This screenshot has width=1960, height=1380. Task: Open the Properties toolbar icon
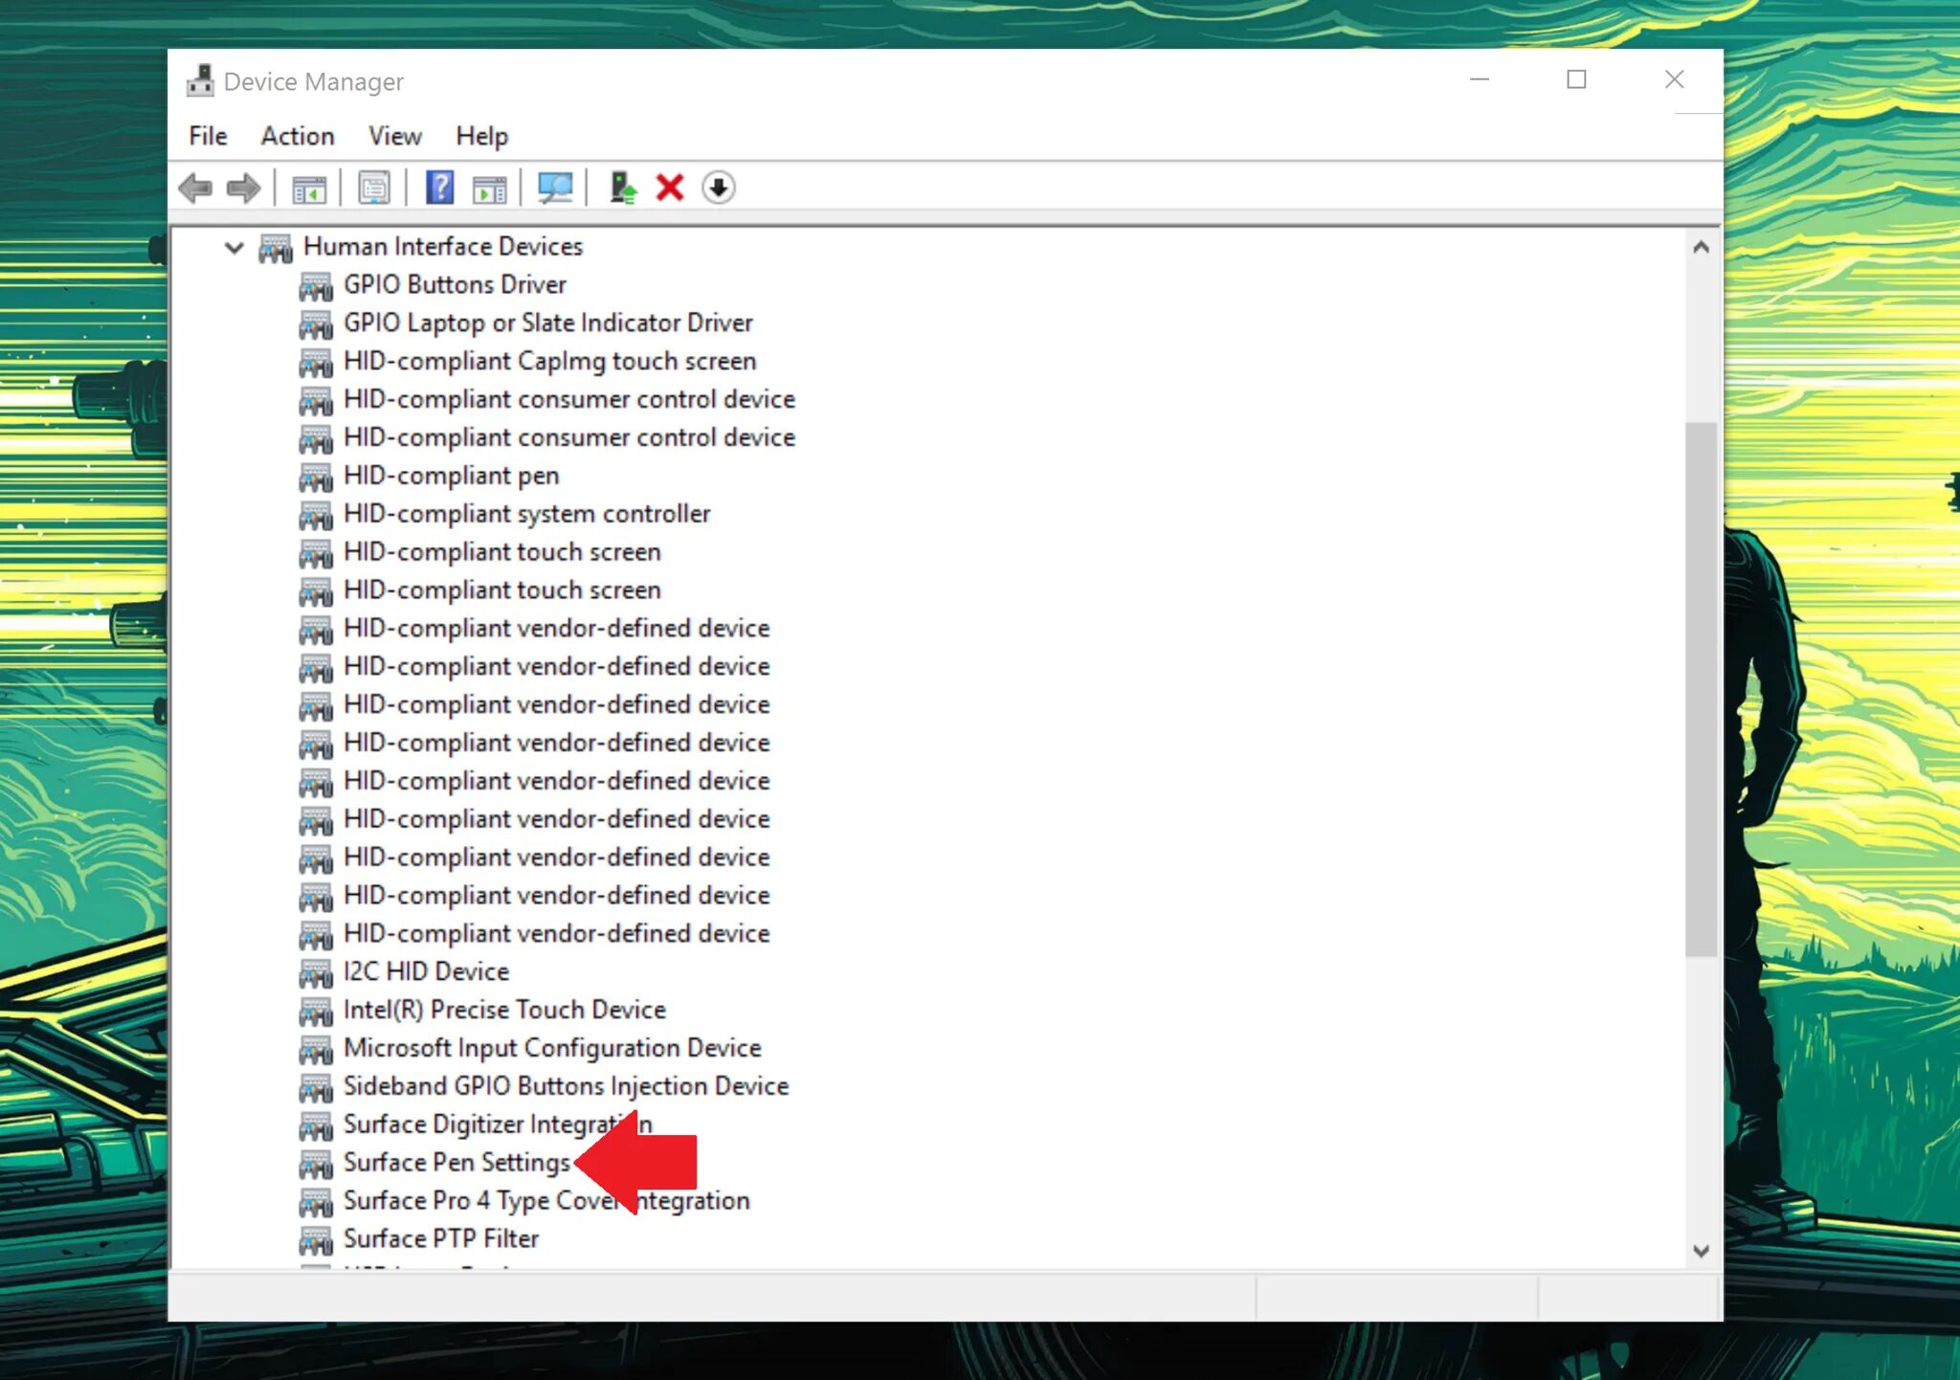[x=374, y=188]
